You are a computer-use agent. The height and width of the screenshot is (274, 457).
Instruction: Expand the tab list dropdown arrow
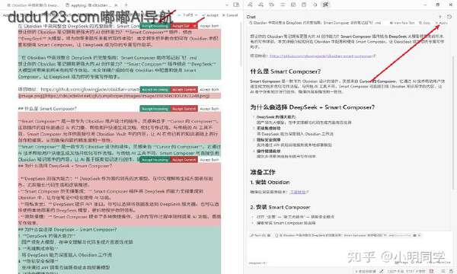point(228,5)
